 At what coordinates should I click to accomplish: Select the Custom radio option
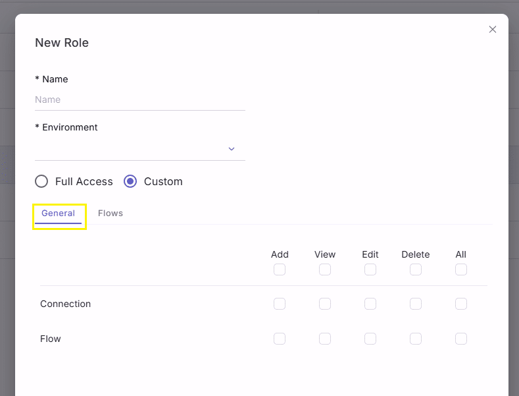click(130, 181)
